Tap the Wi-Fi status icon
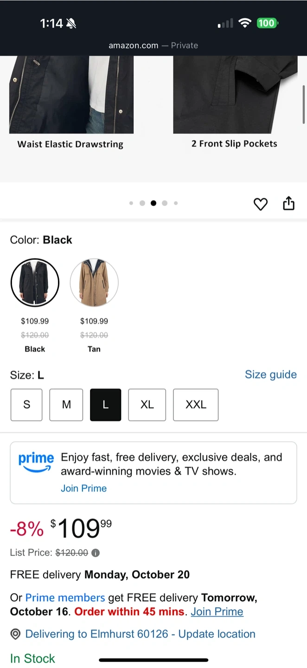This screenshot has width=307, height=668. tap(244, 23)
